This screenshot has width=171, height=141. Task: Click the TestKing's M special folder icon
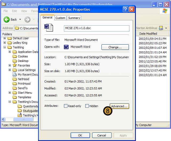click(20, 115)
